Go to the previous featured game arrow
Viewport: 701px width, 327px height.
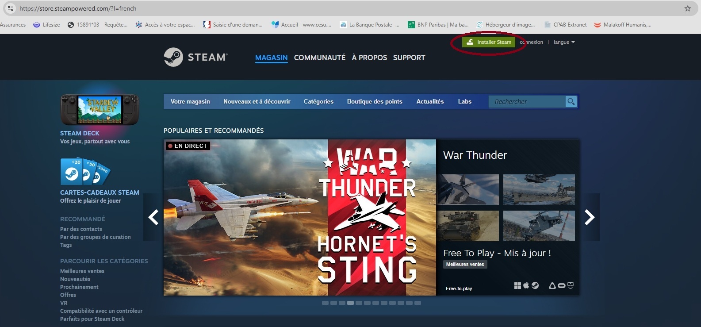(x=153, y=217)
